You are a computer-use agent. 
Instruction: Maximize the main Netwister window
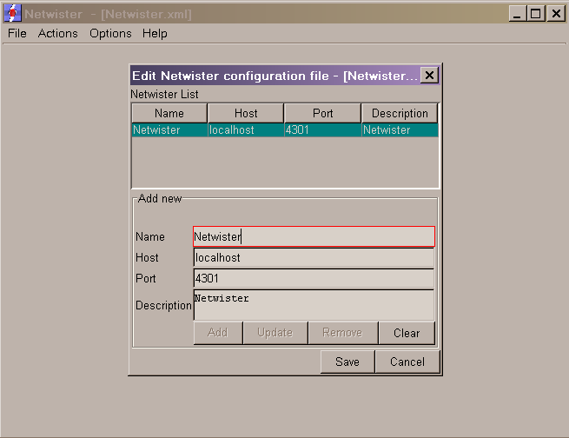[536, 14]
